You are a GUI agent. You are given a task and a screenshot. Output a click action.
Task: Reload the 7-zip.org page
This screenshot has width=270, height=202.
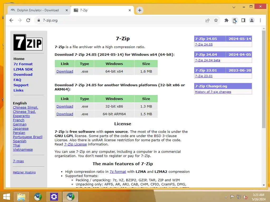[28, 20]
